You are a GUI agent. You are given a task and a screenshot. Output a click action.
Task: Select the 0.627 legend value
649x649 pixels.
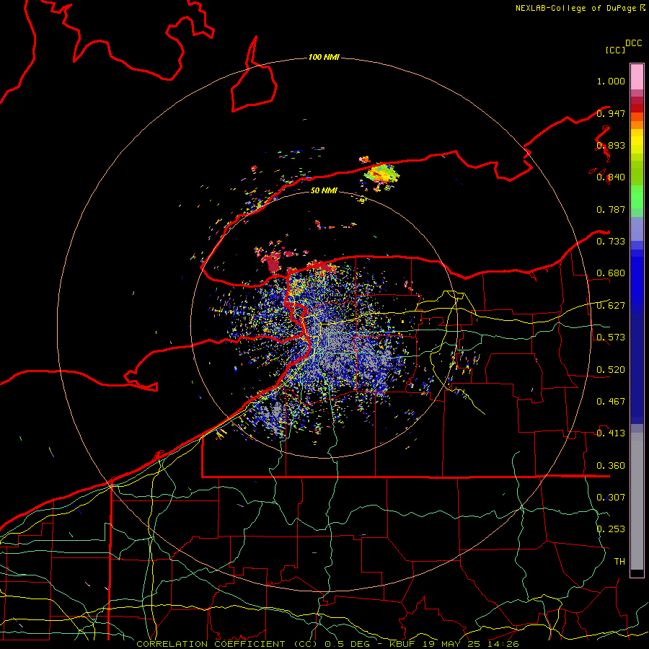pos(611,306)
